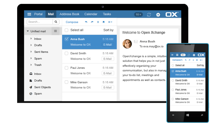Click the Spam blocked-circle icon
Screen dimensions: 224x125
(x=31, y=94)
